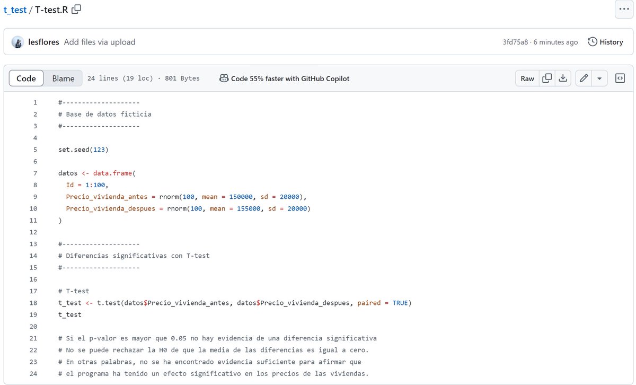Switch to the Blame view
The width and height of the screenshot is (636, 385).
(x=63, y=78)
